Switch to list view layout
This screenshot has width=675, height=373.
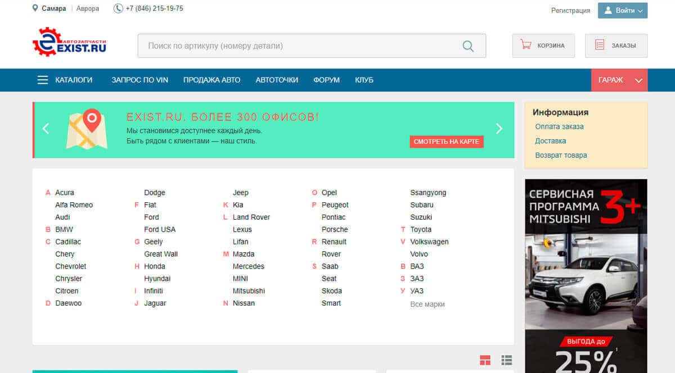pyautogui.click(x=506, y=360)
